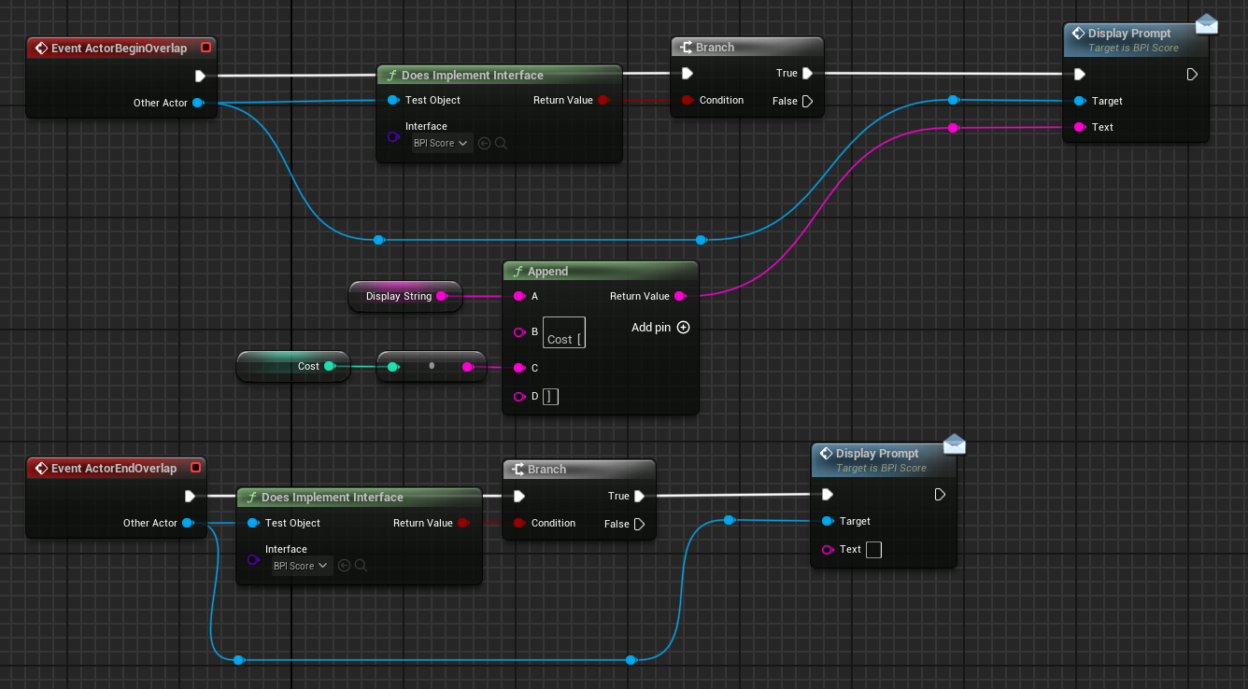
Task: Click the red delegate pin on Event ActorBeginOverlap
Action: (206, 48)
